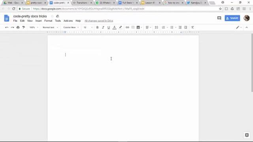
Task: Open the Highlight color pen tool
Action: coord(120,27)
